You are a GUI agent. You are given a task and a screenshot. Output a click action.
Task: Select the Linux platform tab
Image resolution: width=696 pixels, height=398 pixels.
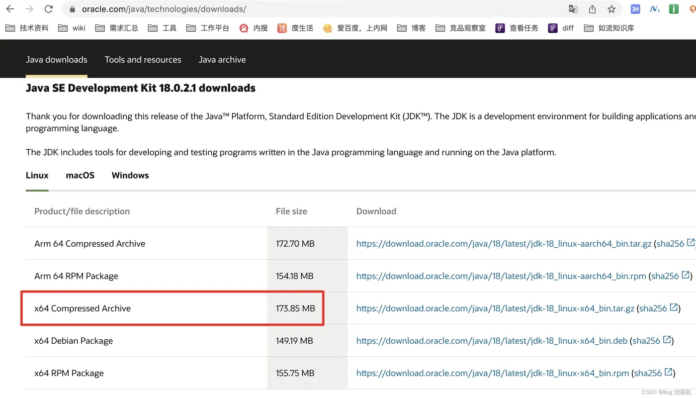tap(37, 176)
